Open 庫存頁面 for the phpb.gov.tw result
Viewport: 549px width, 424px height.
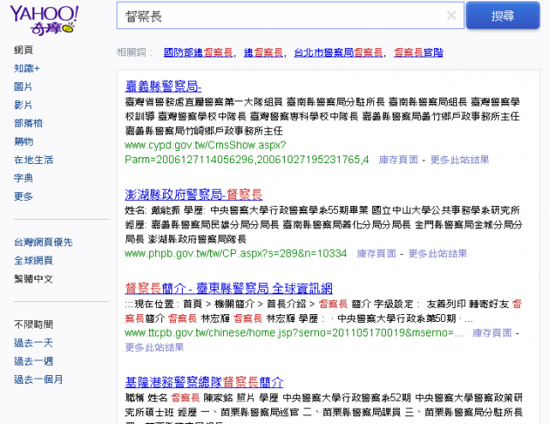tap(377, 253)
